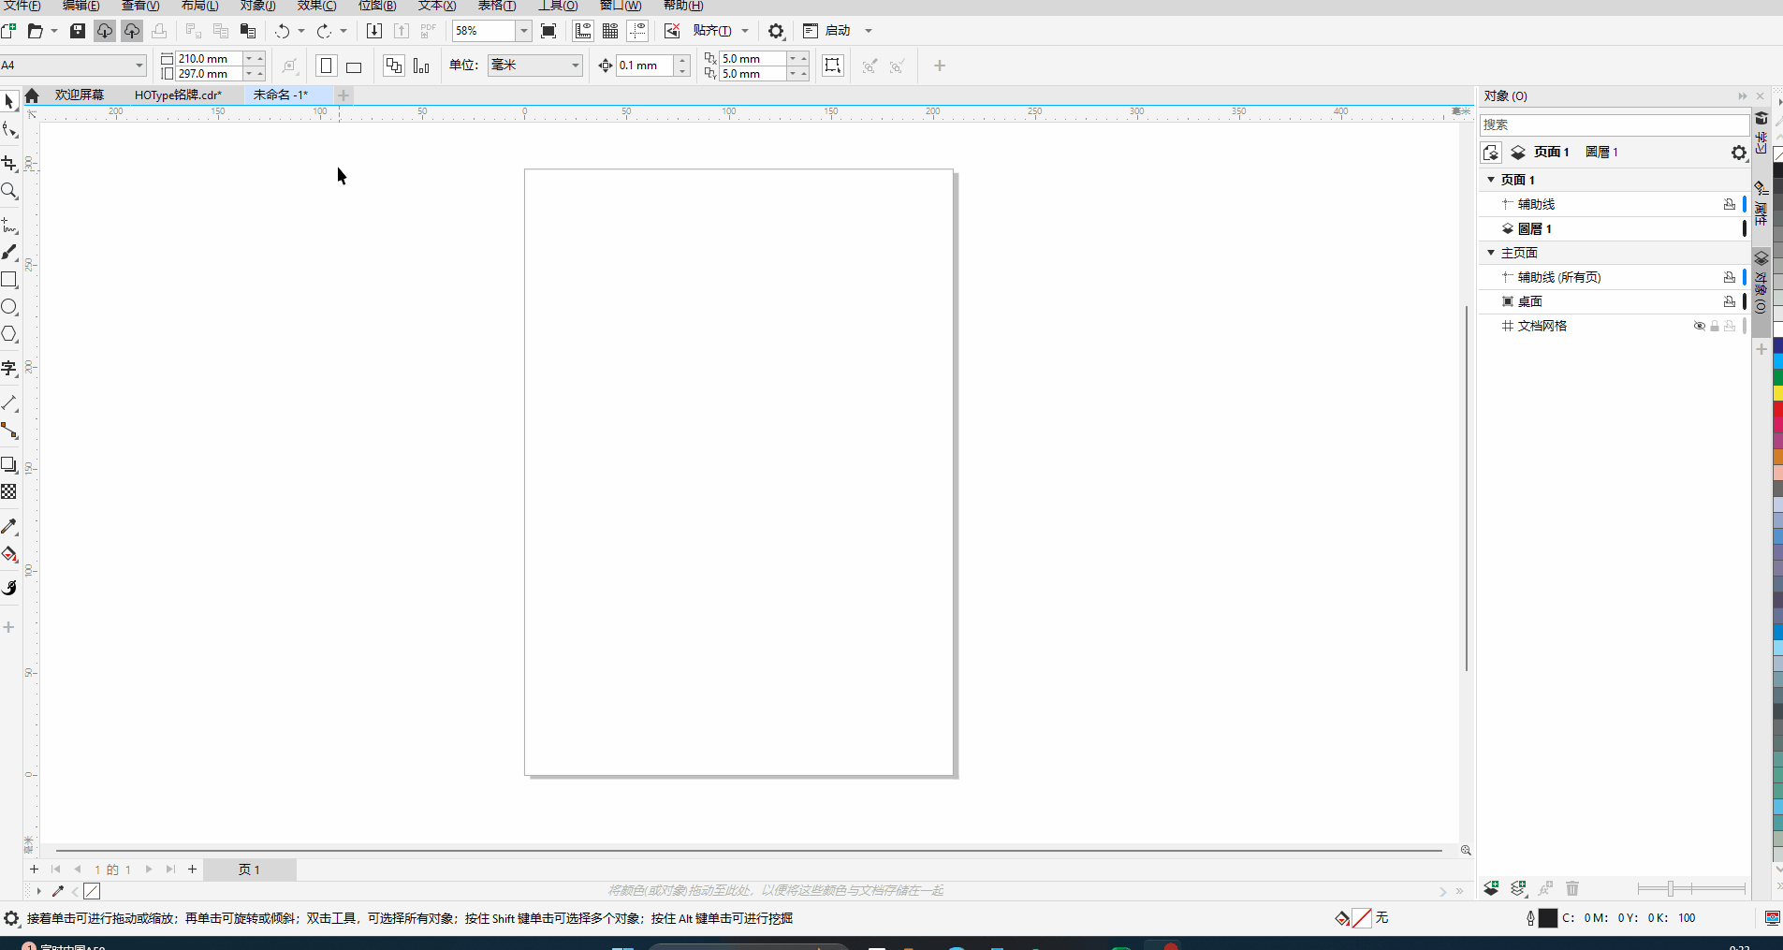
Task: Select the Shape tool
Action: point(9,130)
